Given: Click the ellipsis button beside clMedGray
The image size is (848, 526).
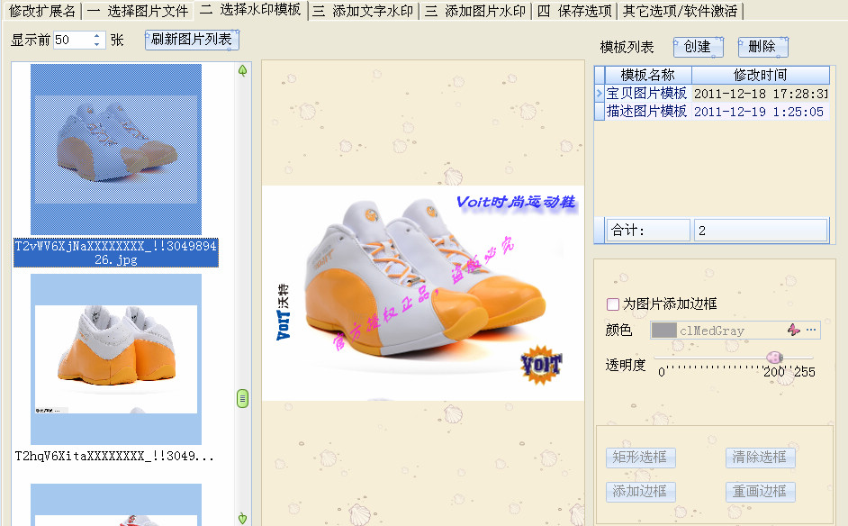Looking at the screenshot, I should pos(811,331).
